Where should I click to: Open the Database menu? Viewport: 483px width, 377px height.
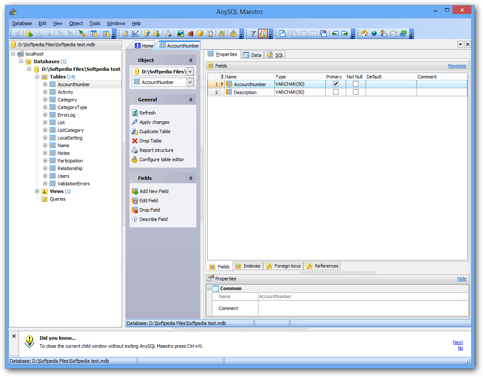tap(22, 23)
